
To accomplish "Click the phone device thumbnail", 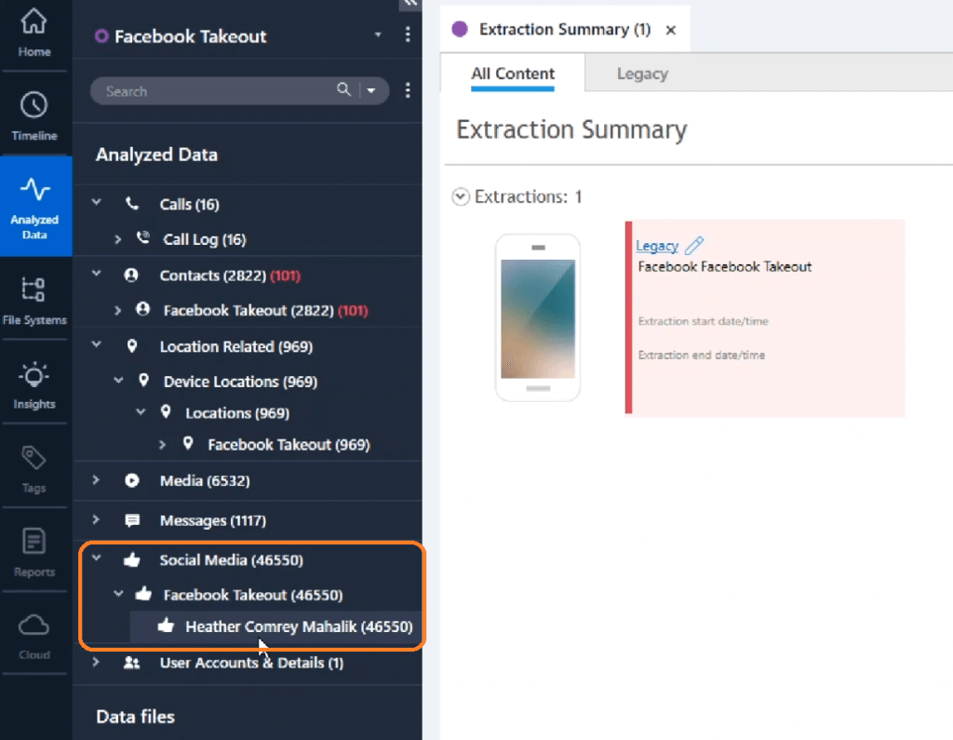I will pos(538,317).
